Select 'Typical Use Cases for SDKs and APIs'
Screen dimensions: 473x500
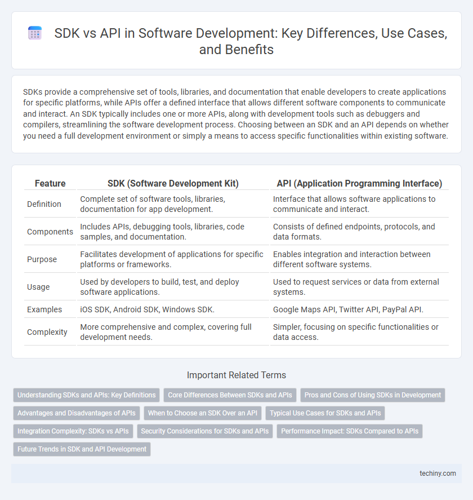pos(325,413)
